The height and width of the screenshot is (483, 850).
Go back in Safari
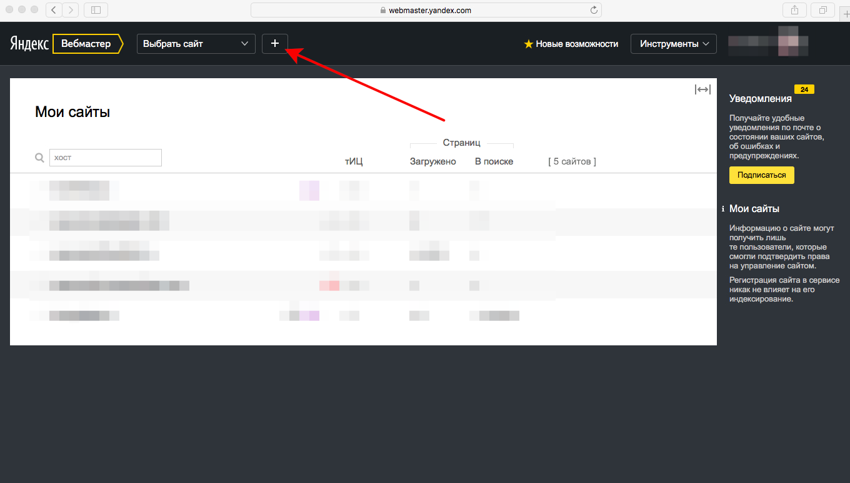coord(54,9)
